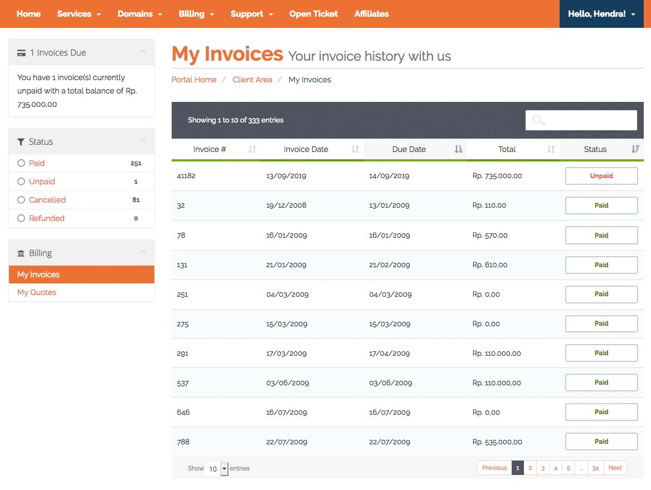Select the Cancelled status filter radio
The image size is (651, 490).
point(21,200)
